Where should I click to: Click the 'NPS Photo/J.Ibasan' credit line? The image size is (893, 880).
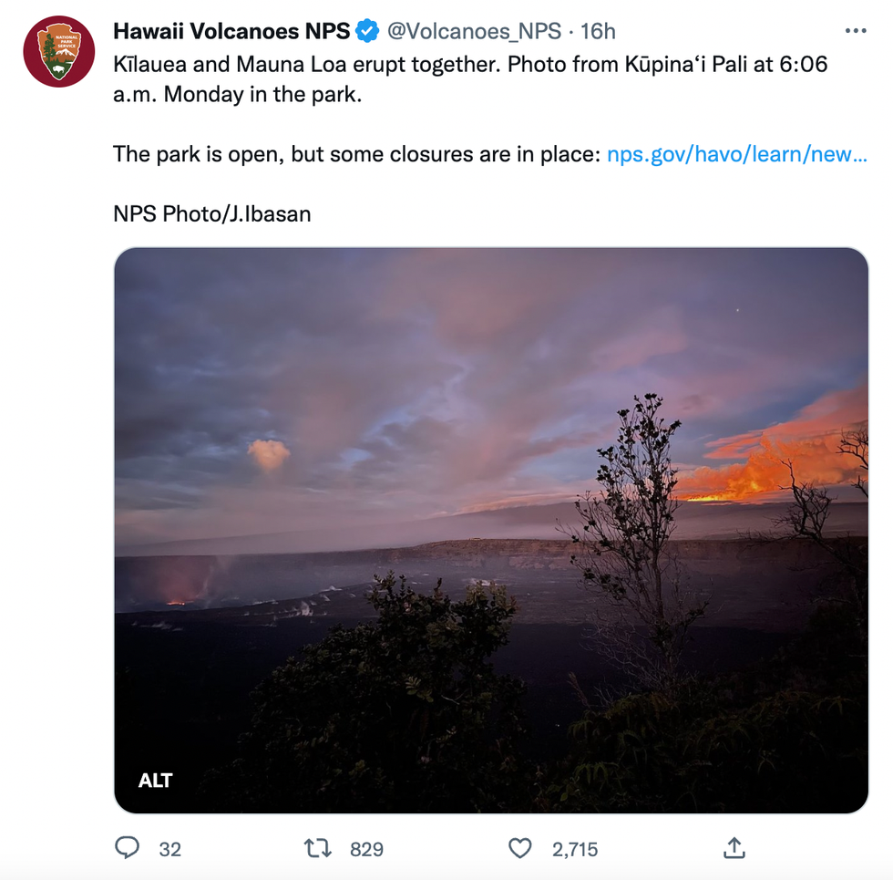click(x=211, y=213)
